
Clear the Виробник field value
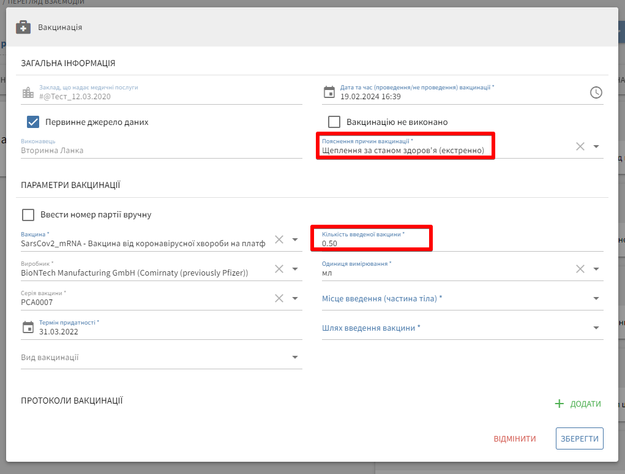coord(279,269)
